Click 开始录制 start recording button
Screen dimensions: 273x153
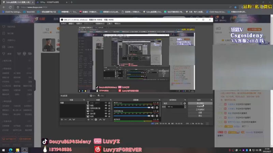point(200,106)
